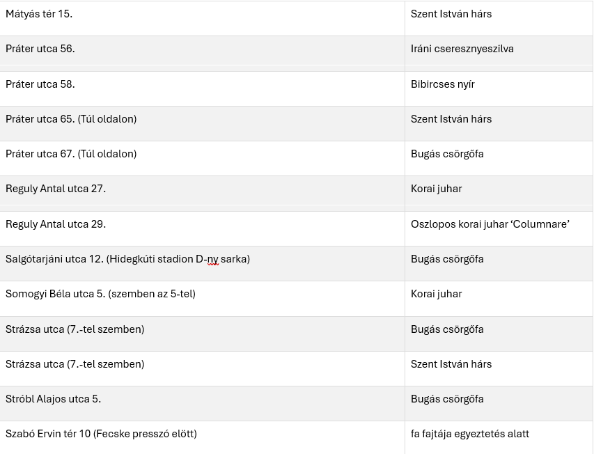
Task: Place cursor in Somogyi Béla utca 5. cell
Action: point(100,294)
